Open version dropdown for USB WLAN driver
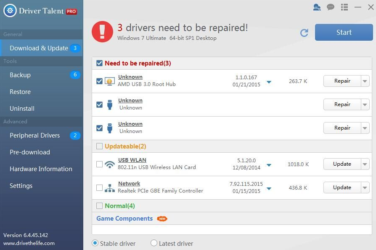376x250 pixels. [269, 165]
